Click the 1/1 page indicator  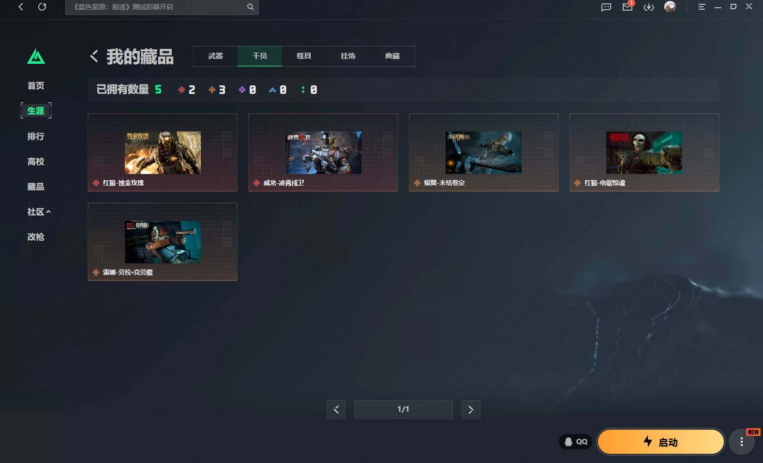click(x=404, y=409)
